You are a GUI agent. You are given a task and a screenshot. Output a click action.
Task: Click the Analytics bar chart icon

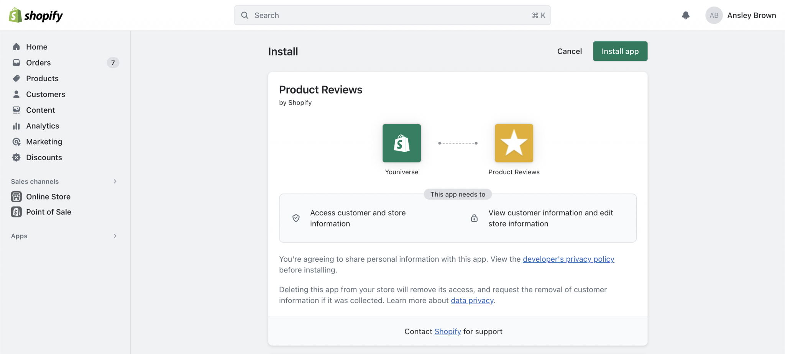point(16,126)
